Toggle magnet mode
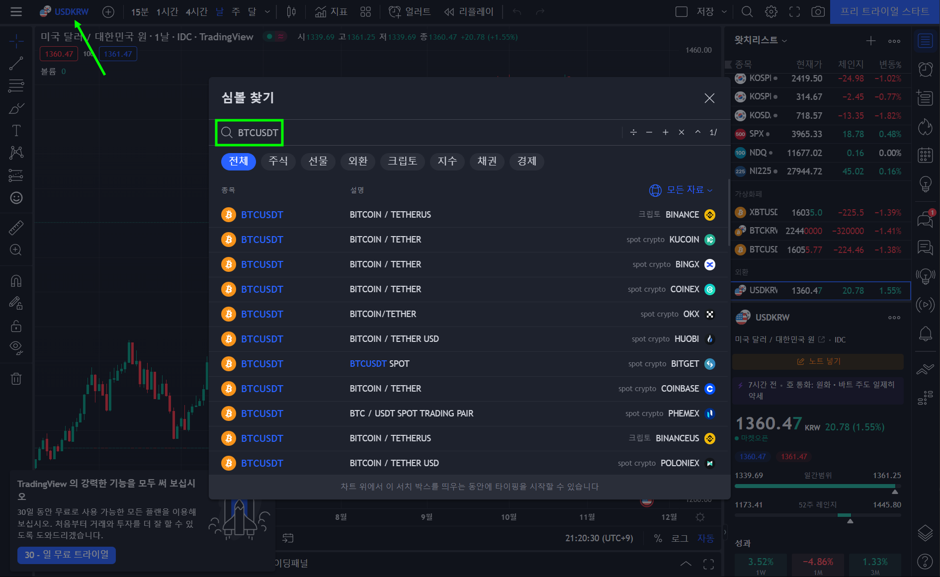 (x=16, y=281)
